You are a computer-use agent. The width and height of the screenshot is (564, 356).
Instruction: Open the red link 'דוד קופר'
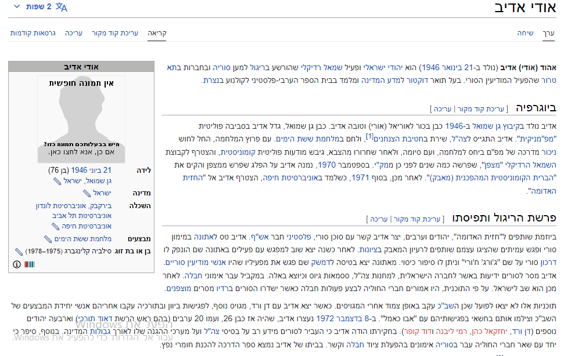[417, 332]
